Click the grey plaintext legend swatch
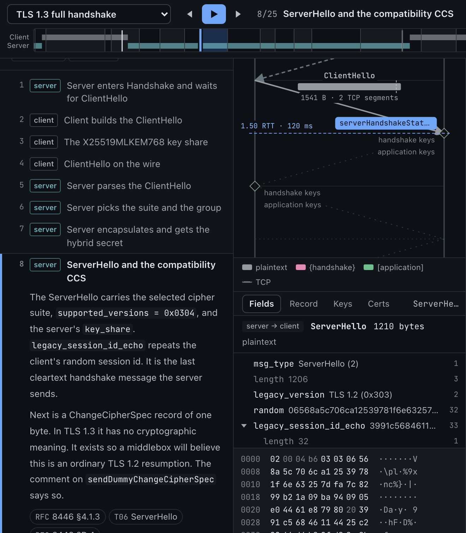Viewport: 466px width, 533px height. coord(247,267)
